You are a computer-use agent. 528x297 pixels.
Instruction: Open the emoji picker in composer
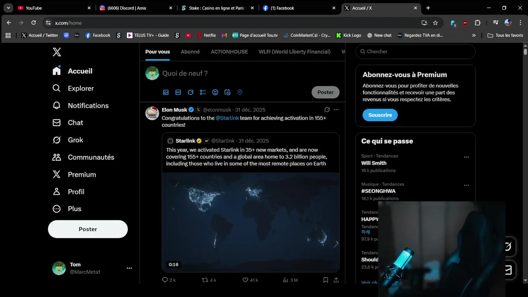coord(215,92)
